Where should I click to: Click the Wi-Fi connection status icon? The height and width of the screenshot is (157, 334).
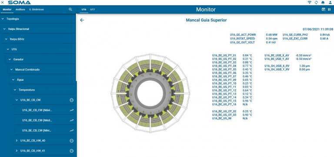(310, 2)
